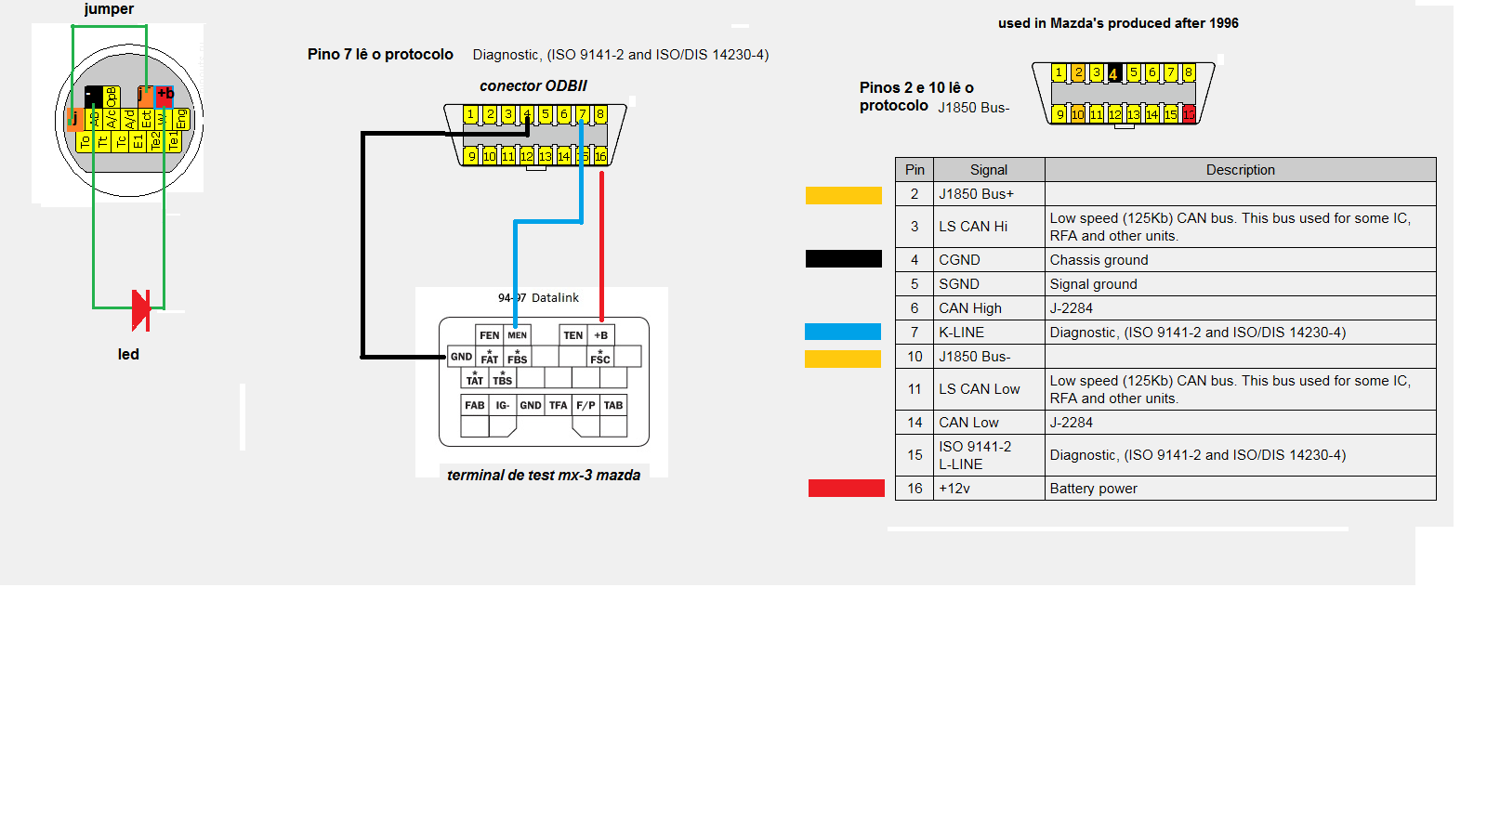
Task: Select the FEN terminal in Datalink connector
Action: [489, 335]
